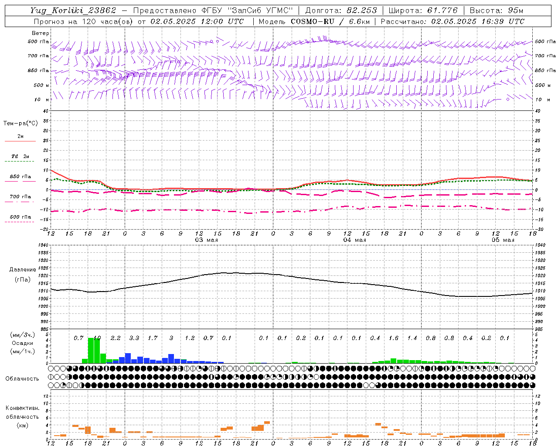Click the (км) convective cloud unit label

22,425
